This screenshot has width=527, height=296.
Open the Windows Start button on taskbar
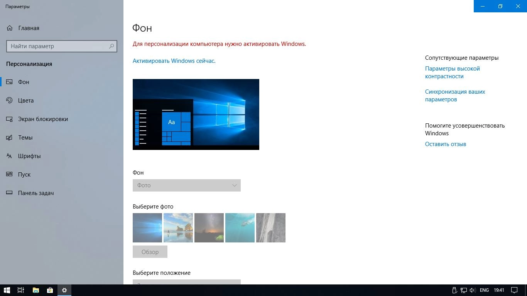[x=7, y=290]
